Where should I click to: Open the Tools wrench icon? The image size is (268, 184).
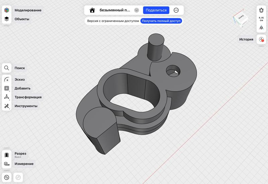click(7, 106)
